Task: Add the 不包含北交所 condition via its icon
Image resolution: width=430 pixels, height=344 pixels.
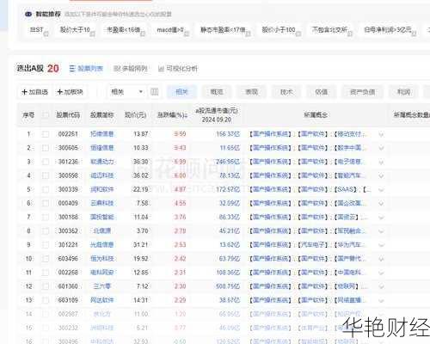Action: [350, 34]
